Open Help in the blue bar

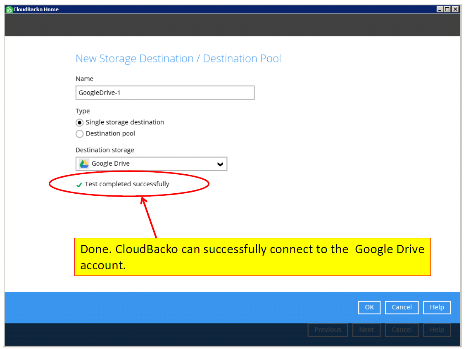tap(437, 307)
